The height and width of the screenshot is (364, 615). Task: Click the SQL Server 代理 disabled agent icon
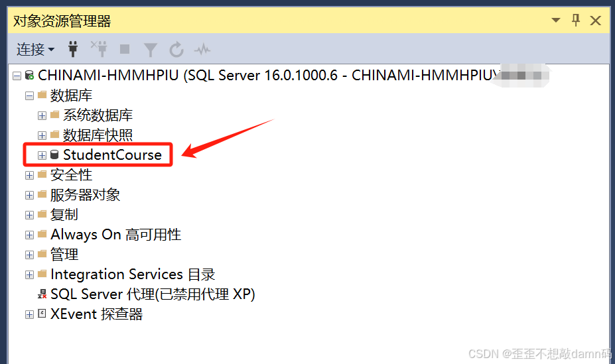coord(42,294)
